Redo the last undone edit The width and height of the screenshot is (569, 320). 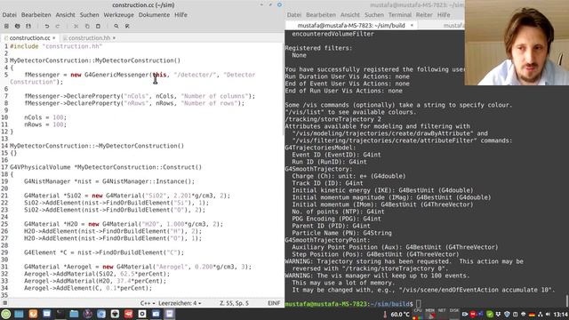tap(58, 26)
